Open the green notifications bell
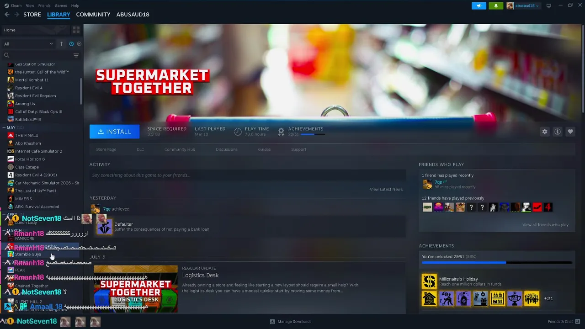Screen dimensions: 585x329 pyautogui.click(x=496, y=5)
